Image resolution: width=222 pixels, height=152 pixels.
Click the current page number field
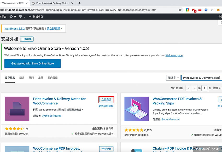tap(204, 88)
